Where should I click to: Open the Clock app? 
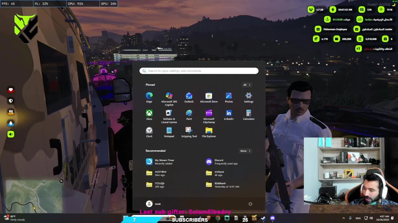(x=149, y=132)
